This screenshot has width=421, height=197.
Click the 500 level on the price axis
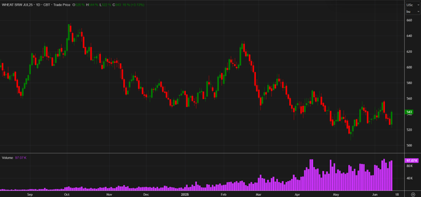(409, 146)
